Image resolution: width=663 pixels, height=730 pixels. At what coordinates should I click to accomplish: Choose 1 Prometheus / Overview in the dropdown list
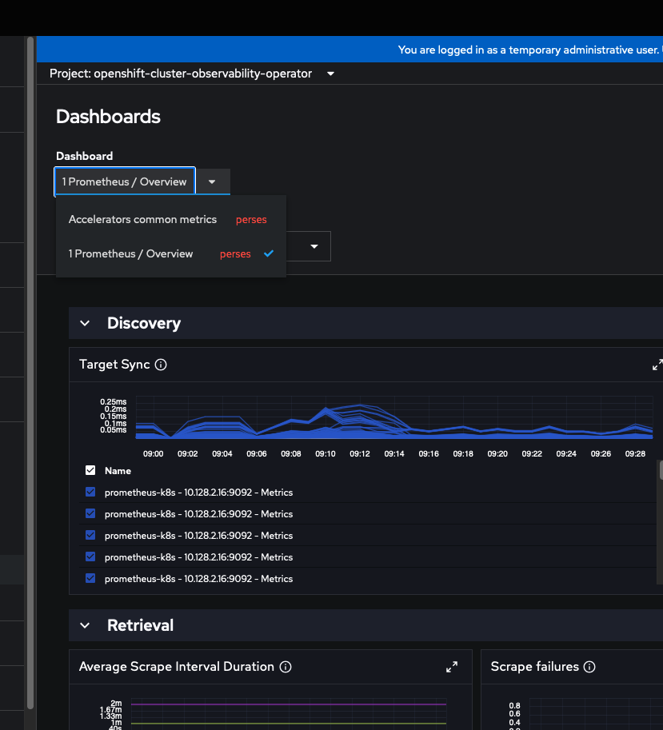[130, 254]
